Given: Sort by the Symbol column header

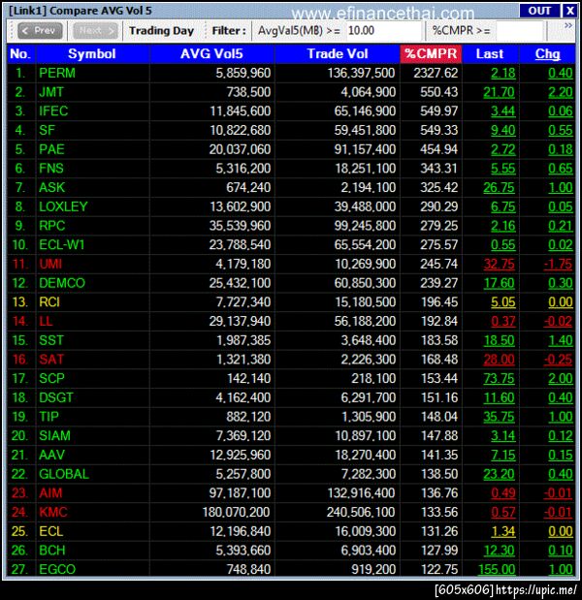Looking at the screenshot, I should pyautogui.click(x=92, y=54).
